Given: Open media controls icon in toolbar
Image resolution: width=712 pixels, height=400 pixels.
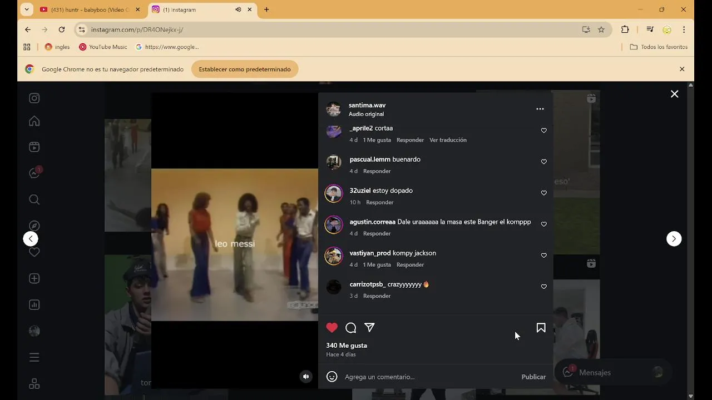Looking at the screenshot, I should pyautogui.click(x=650, y=29).
